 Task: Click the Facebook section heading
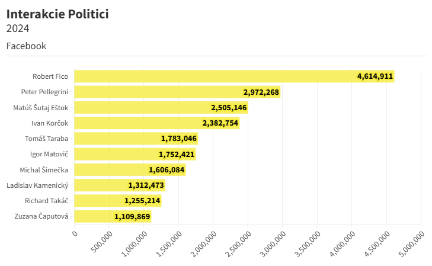click(26, 46)
